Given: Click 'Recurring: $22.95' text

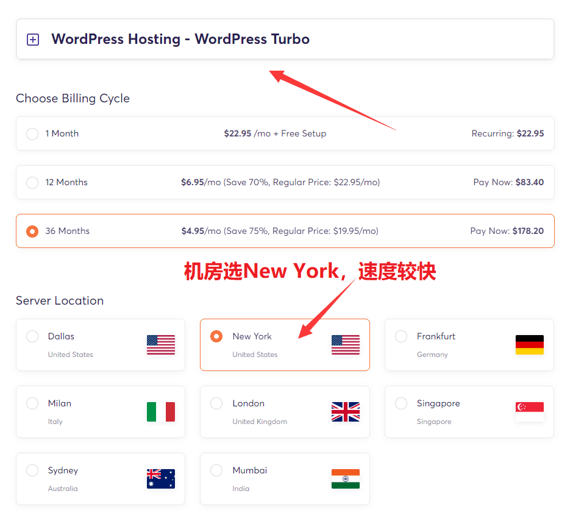Looking at the screenshot, I should (508, 133).
